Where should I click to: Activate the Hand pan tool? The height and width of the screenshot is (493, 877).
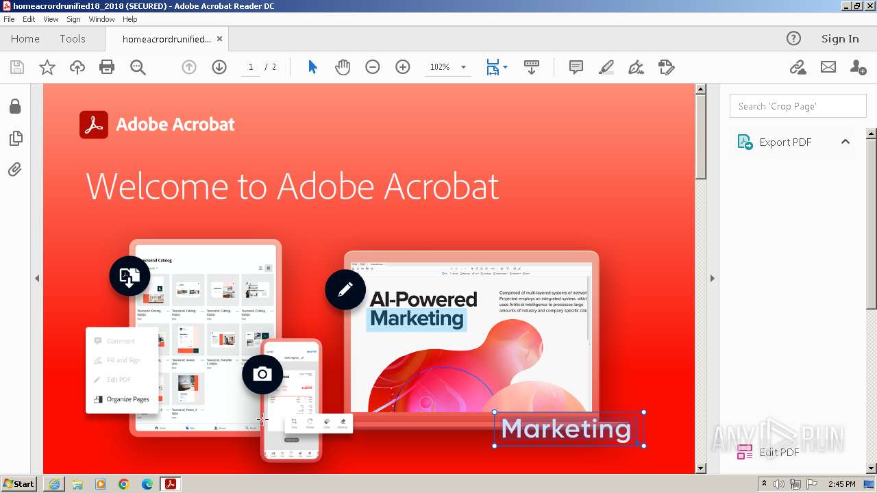343,67
